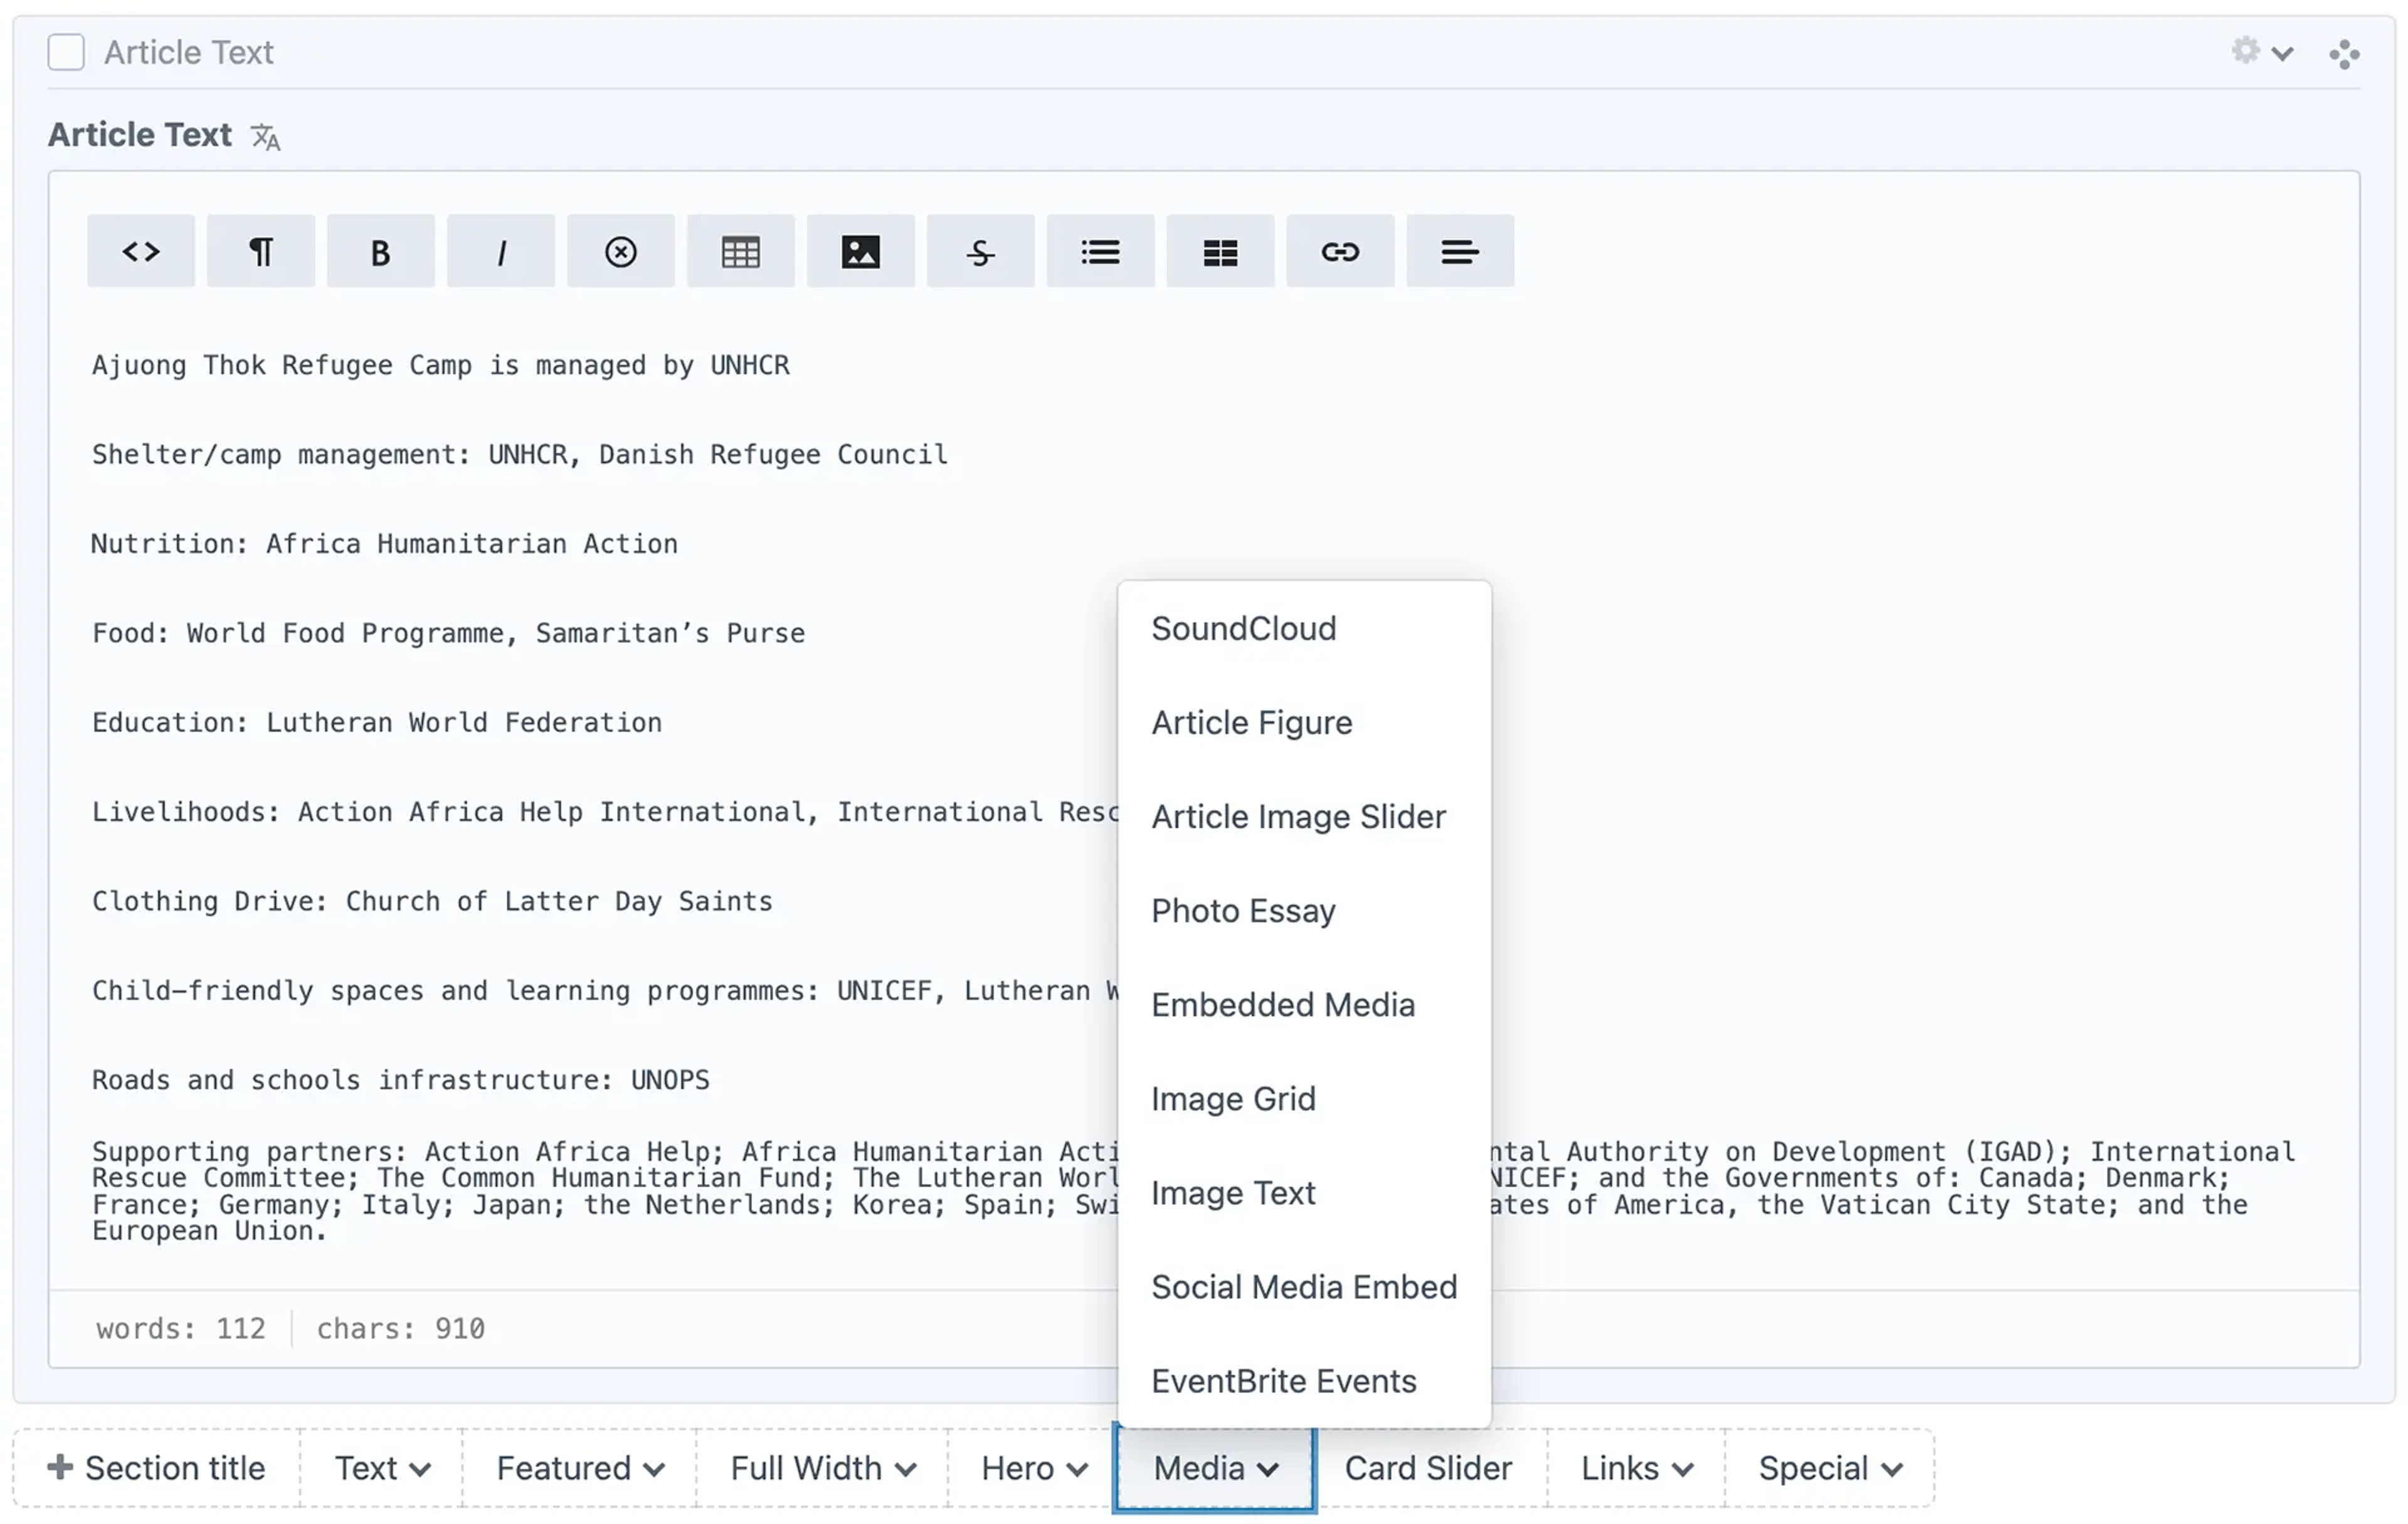
Task: Click the bold Article Text field label
Action: point(140,135)
